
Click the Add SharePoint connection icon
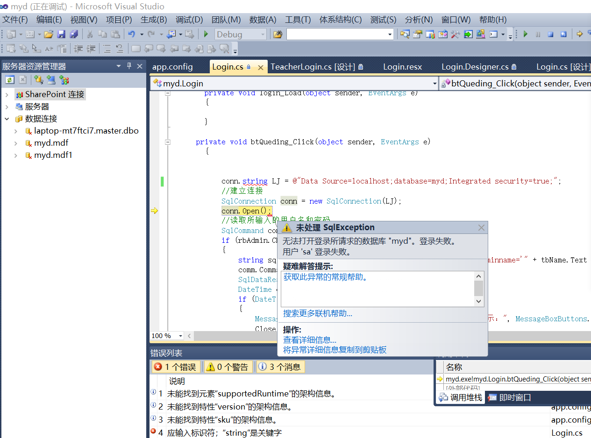(64, 80)
